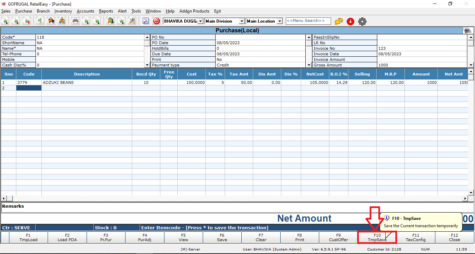
Task: Click into the Remarks text field
Action: (237, 207)
